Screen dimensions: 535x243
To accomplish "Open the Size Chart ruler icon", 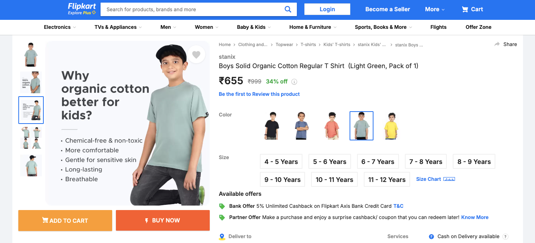I will (449, 179).
